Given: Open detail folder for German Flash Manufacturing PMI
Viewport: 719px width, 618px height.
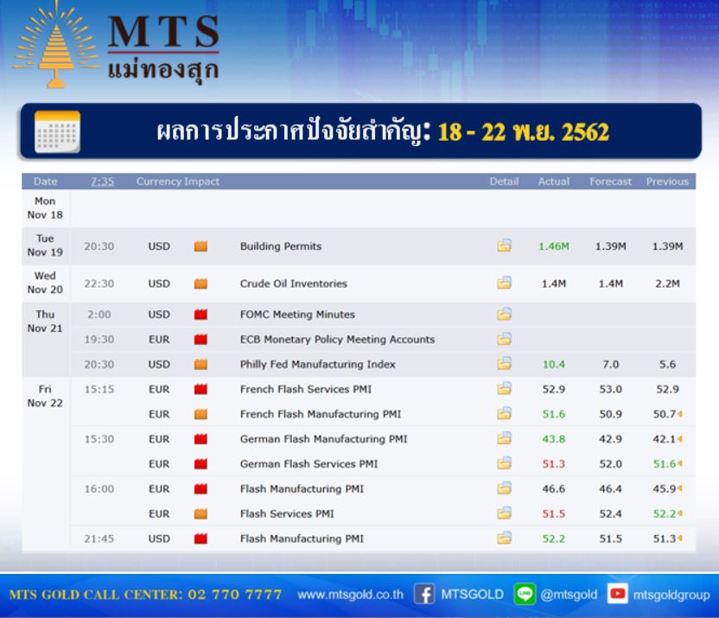Looking at the screenshot, I should [x=504, y=438].
